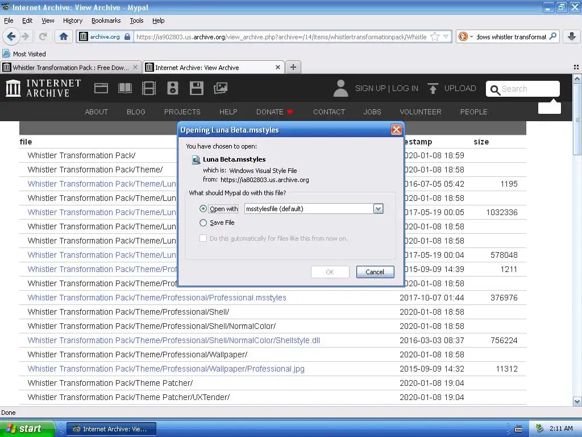
Task: Click the vertical scrollbar thumb
Action: pos(577,119)
